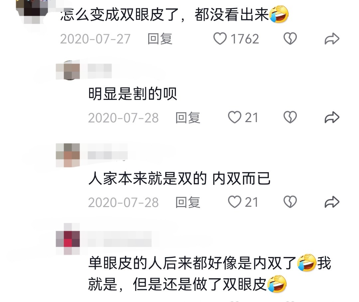Dislike the comment 明显是割的呗
The image size is (359, 302).
pos(290,117)
